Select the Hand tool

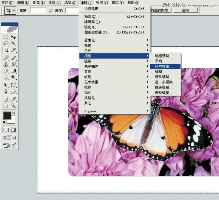6,106
